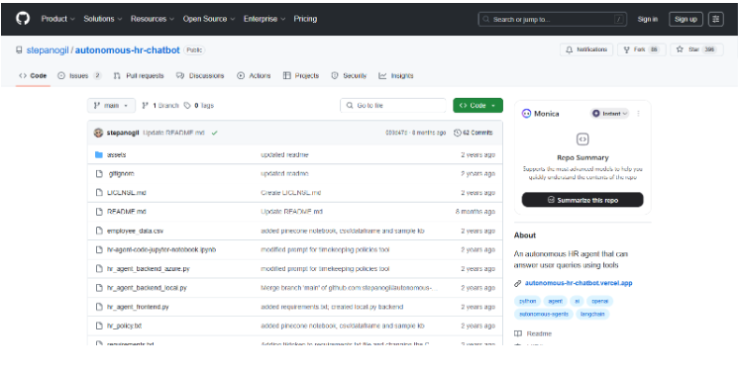Switch to the Code tab
The width and height of the screenshot is (738, 374).
33,75
